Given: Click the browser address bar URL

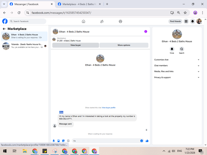Looking at the screenshot, I should tap(61, 13).
